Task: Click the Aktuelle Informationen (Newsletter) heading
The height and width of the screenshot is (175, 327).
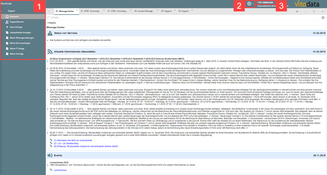Action: click(75, 51)
